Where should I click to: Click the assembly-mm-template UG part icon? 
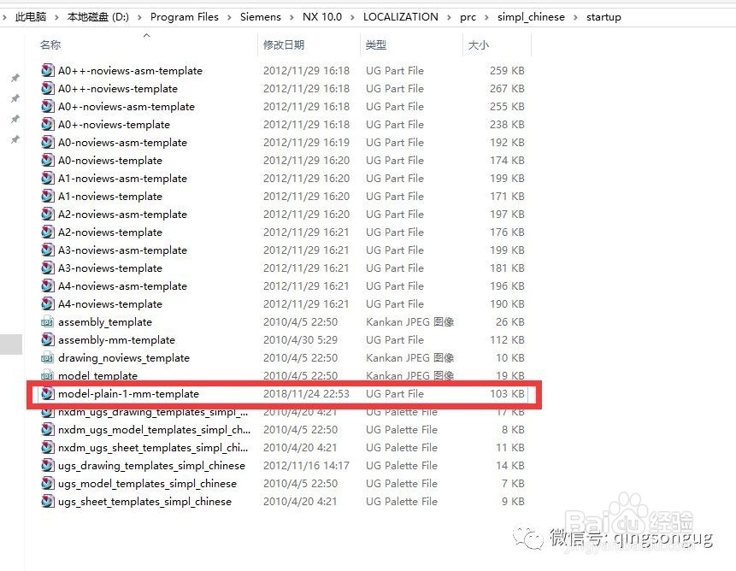[47, 340]
